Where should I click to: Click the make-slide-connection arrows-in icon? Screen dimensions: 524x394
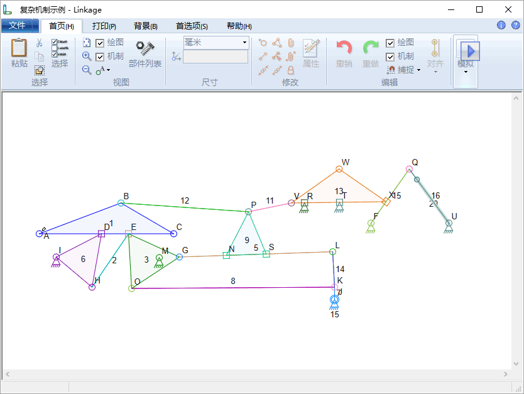click(263, 70)
